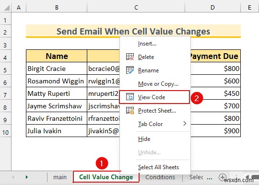Select row 2 header
This screenshot has width=259, height=185.
coord(5,32)
